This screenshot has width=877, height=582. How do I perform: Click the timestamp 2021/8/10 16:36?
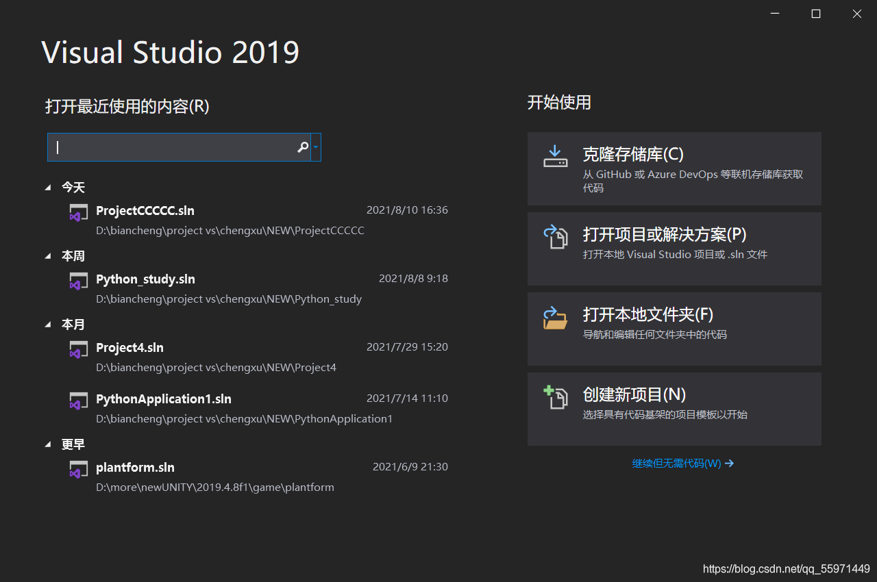tap(407, 210)
